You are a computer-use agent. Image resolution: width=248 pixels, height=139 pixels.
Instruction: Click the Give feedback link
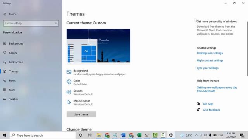tap(211, 110)
